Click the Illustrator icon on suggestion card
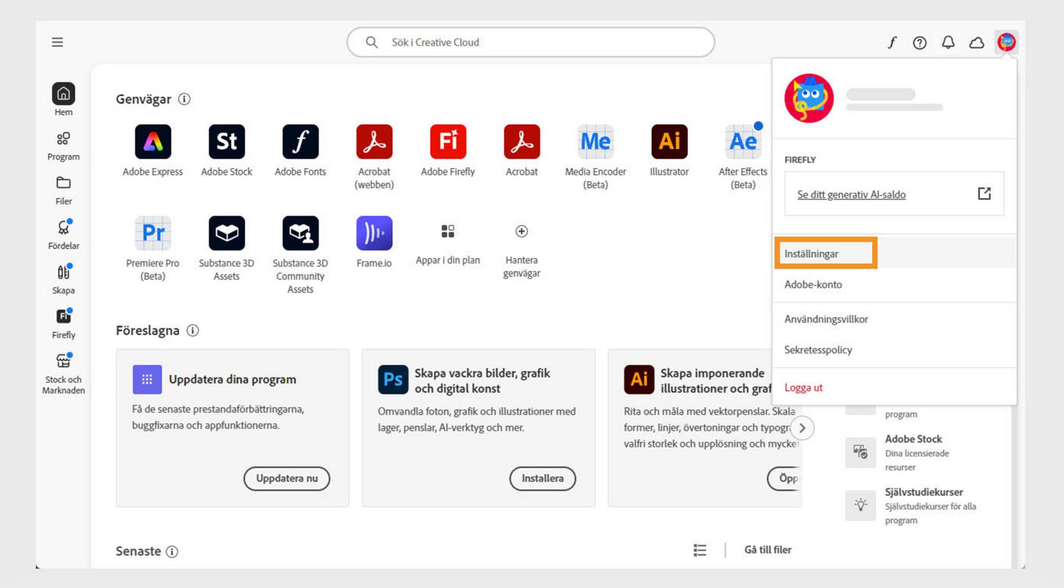1064x588 pixels. 639,379
